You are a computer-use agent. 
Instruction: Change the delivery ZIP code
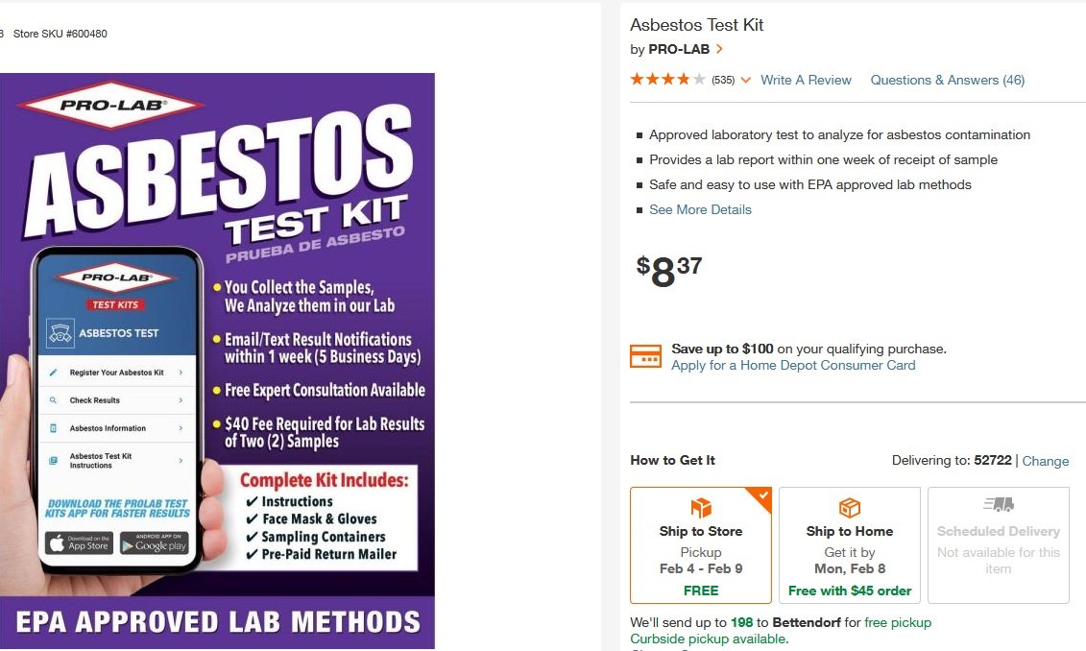click(1045, 461)
